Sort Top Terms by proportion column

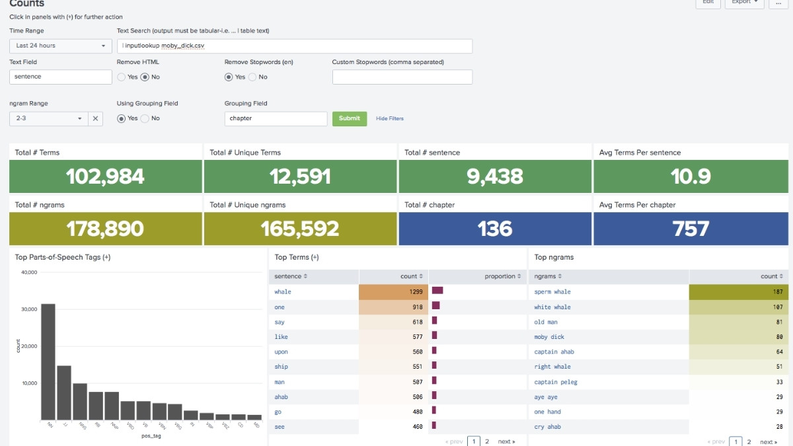tap(503, 276)
